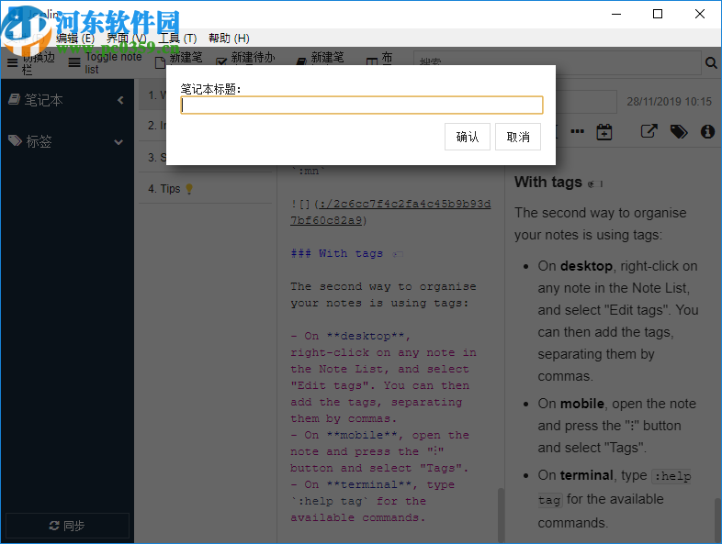Open note in external editor icon
The image size is (722, 544).
point(649,132)
